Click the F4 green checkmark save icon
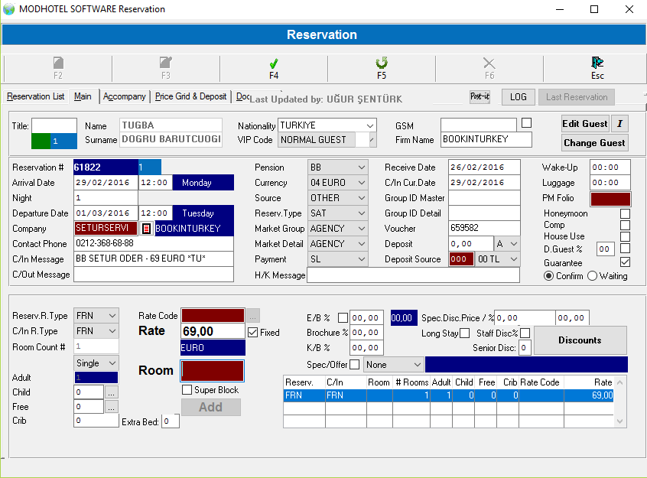Image resolution: width=647 pixels, height=478 pixels. click(273, 64)
